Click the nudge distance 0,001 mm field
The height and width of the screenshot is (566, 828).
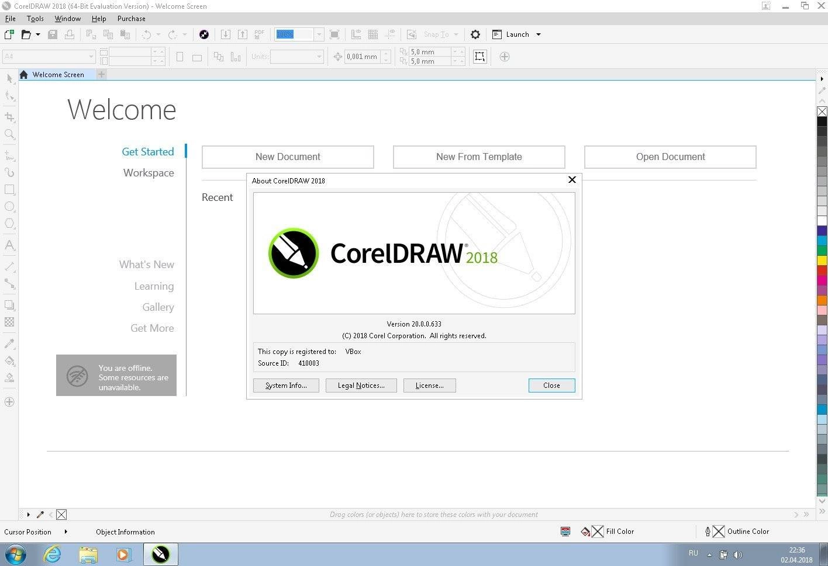(362, 57)
